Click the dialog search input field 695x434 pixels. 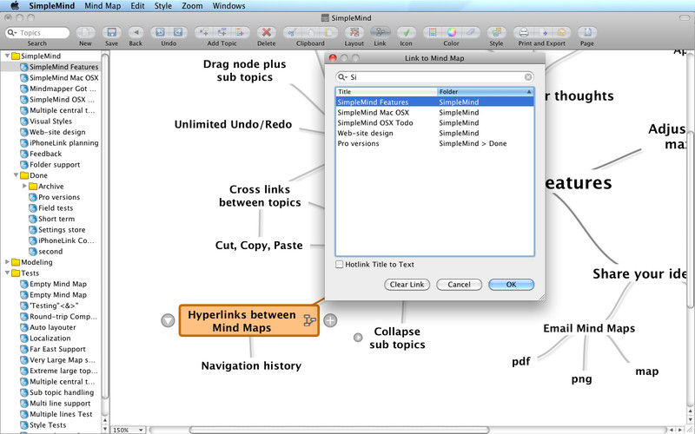(x=434, y=77)
